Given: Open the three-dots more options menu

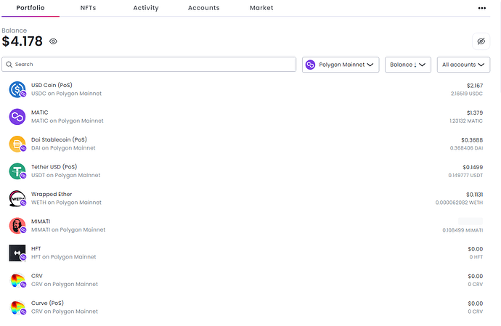Looking at the screenshot, I should pyautogui.click(x=482, y=8).
